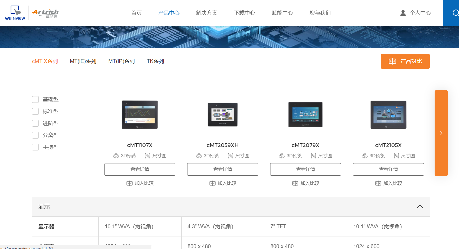This screenshot has height=249, width=459.
Task: Open the 产品中心 navigation menu
Action: (169, 13)
